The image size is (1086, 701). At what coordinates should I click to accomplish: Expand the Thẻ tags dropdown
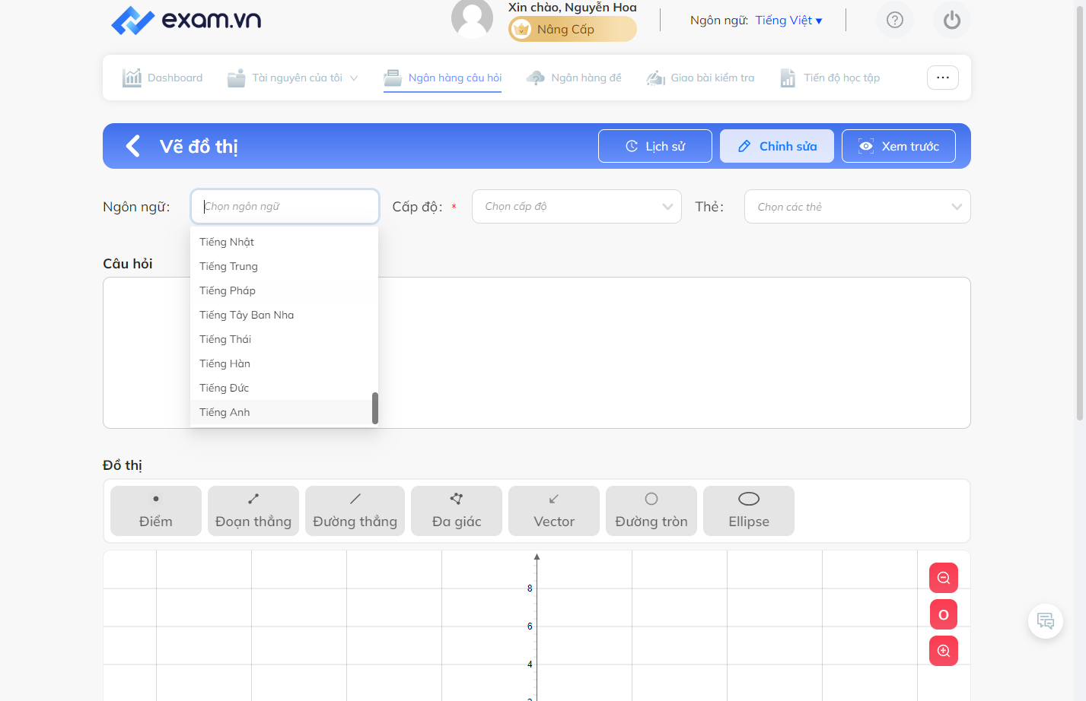tap(858, 207)
